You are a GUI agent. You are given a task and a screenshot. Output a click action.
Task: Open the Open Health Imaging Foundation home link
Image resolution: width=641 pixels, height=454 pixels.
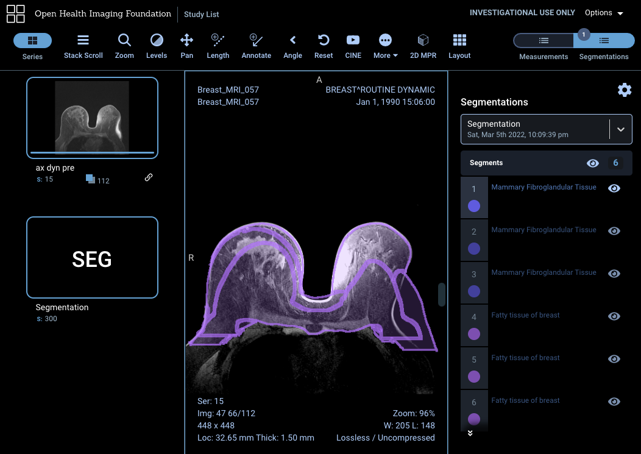point(102,13)
